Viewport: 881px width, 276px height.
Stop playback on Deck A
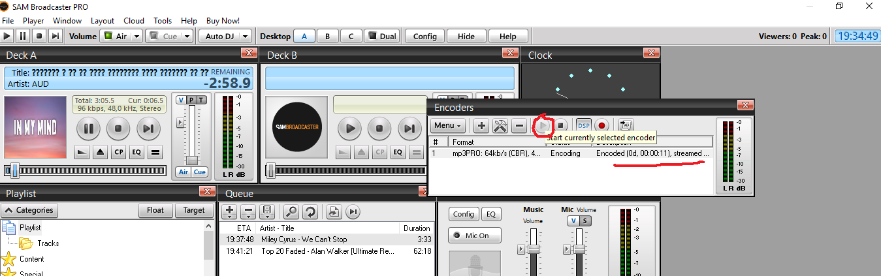point(118,129)
